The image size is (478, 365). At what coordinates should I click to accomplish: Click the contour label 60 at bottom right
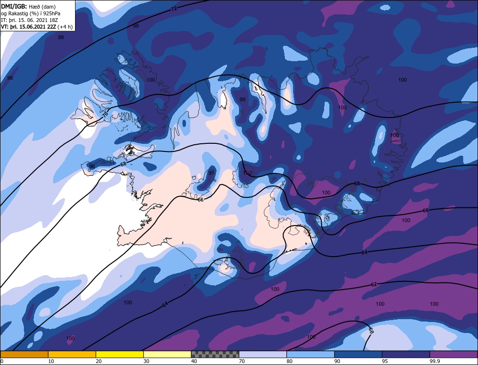371,331
